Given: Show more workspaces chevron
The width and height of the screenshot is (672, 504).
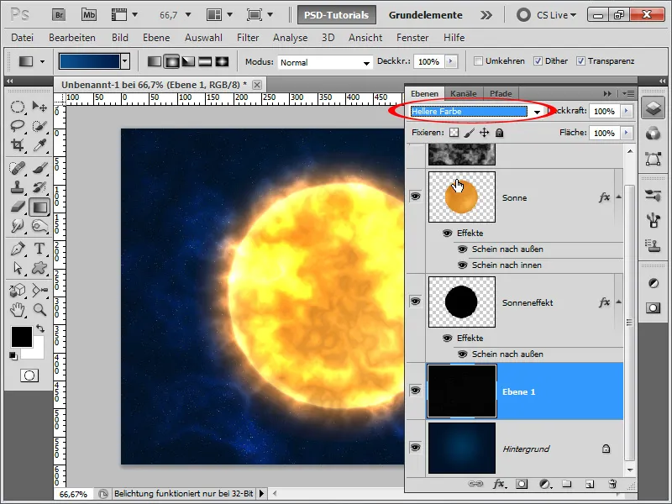Looking at the screenshot, I should 486,15.
